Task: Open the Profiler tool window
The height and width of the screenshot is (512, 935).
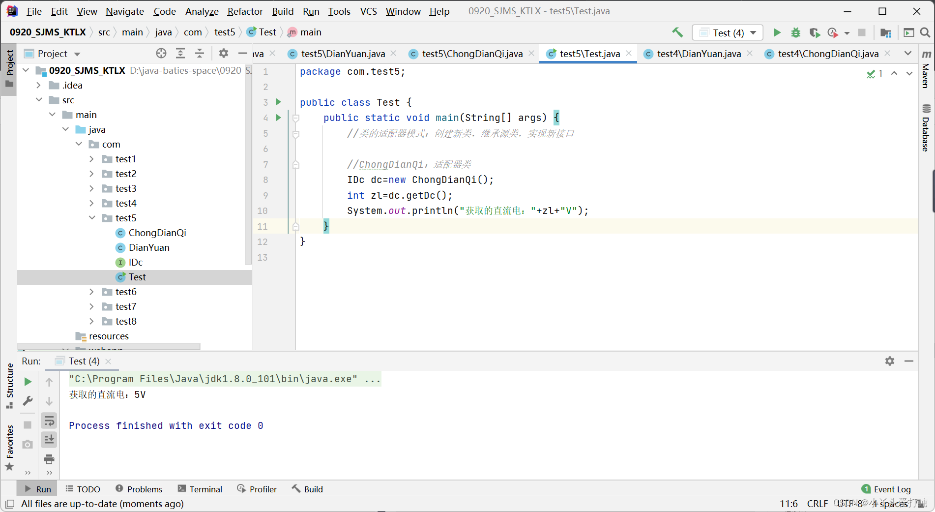Action: pyautogui.click(x=257, y=489)
